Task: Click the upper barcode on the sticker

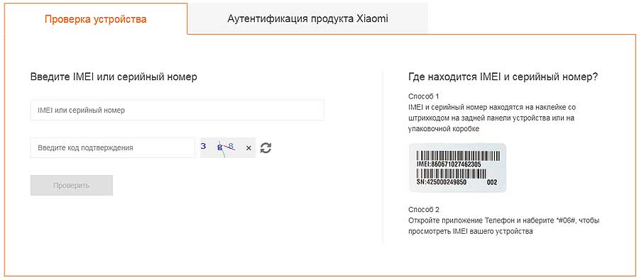Action: [458, 156]
